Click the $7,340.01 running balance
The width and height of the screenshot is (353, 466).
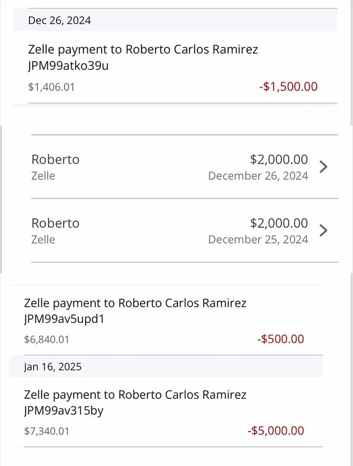(x=47, y=432)
